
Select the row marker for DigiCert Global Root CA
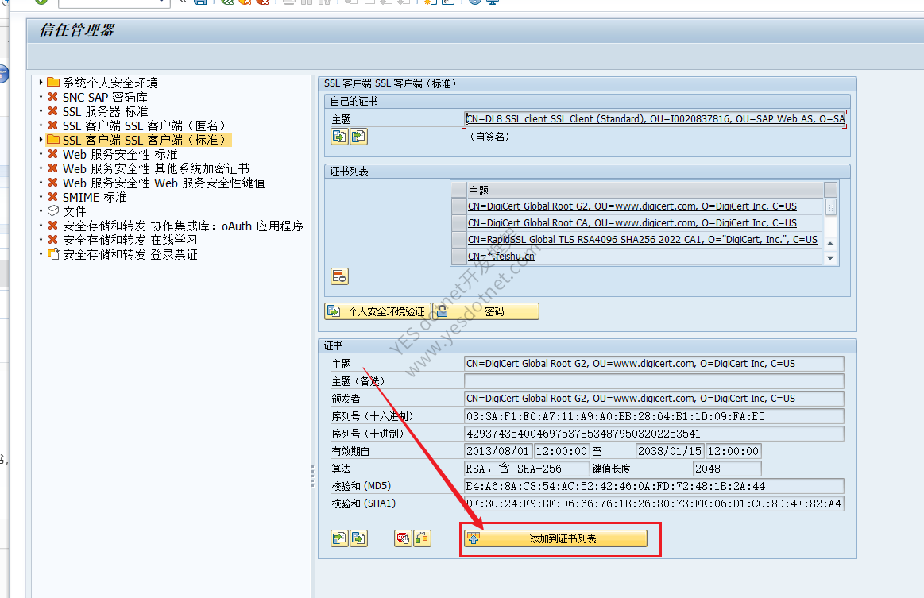coord(459,223)
